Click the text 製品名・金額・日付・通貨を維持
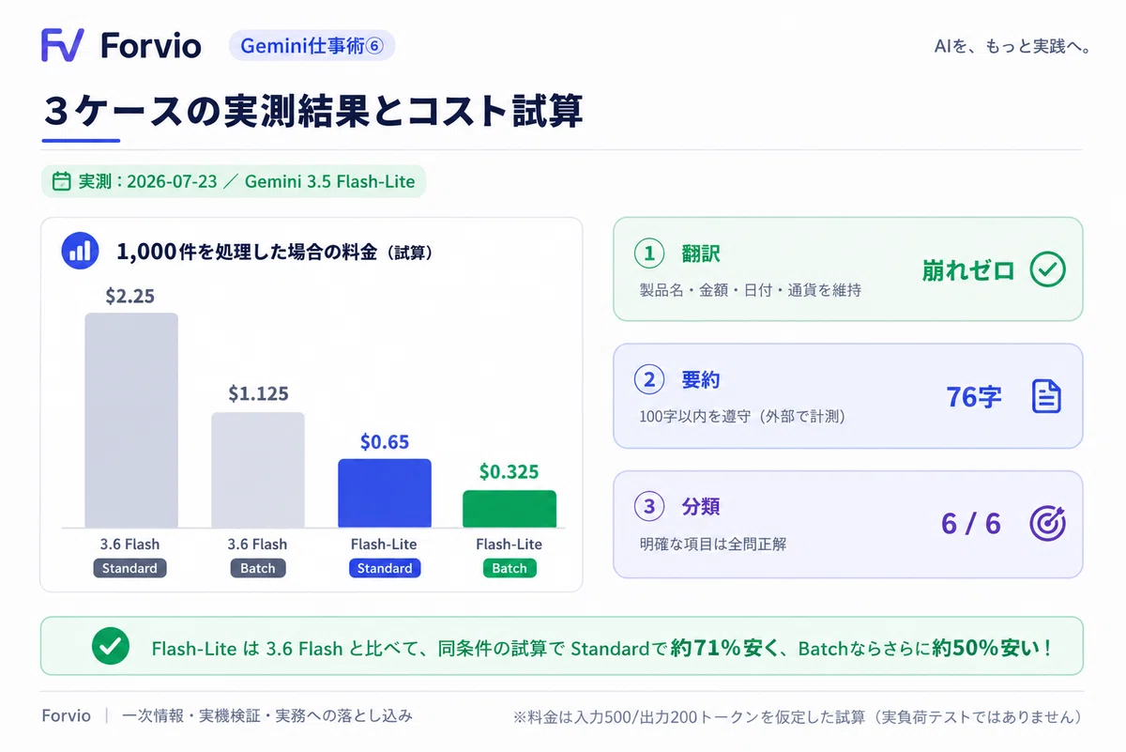Screen dimensions: 1126x752 (751, 290)
